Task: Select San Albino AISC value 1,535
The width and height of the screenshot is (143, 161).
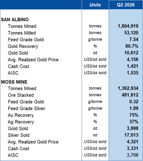Action: 133,73
